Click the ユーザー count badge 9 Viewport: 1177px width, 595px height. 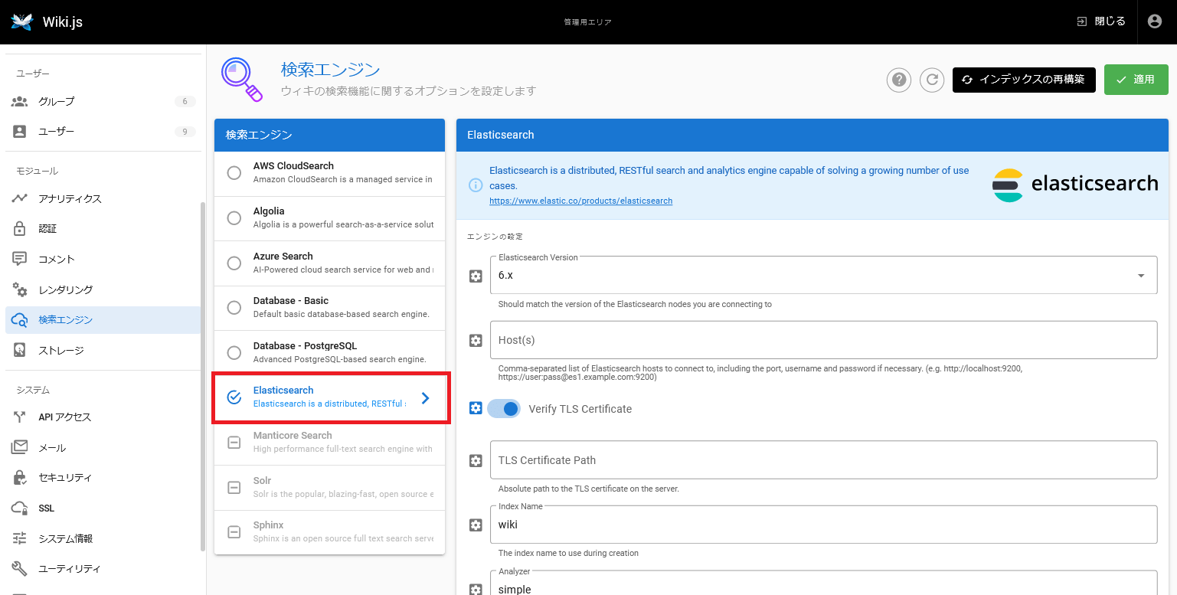185,132
